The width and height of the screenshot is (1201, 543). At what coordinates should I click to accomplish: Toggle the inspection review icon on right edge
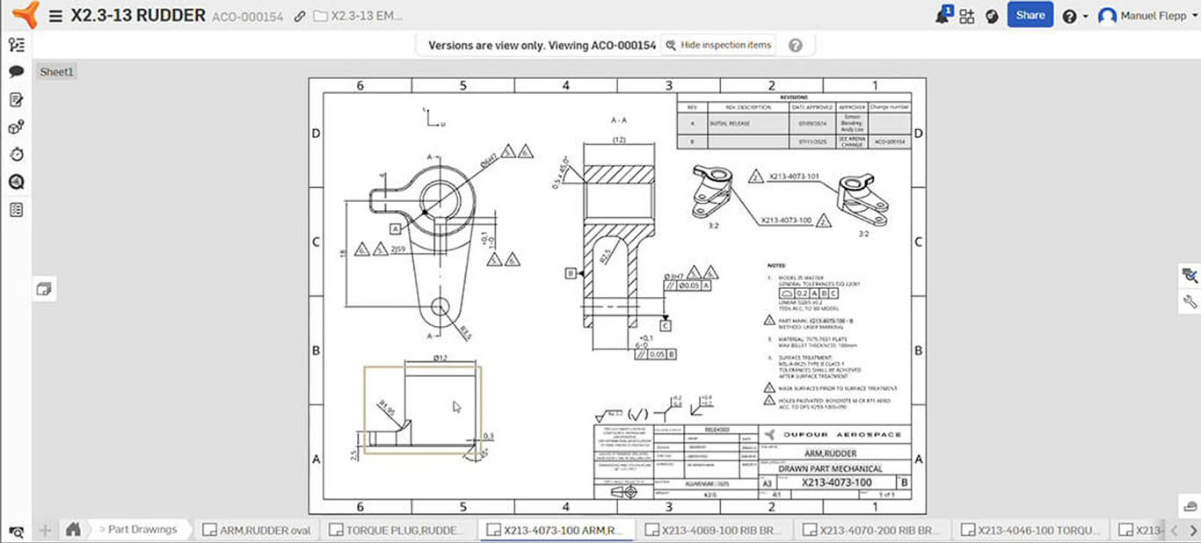click(1191, 275)
